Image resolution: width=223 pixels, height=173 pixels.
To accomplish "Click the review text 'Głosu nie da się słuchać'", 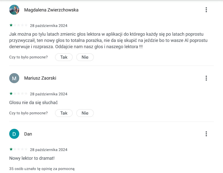I will tap(34, 103).
